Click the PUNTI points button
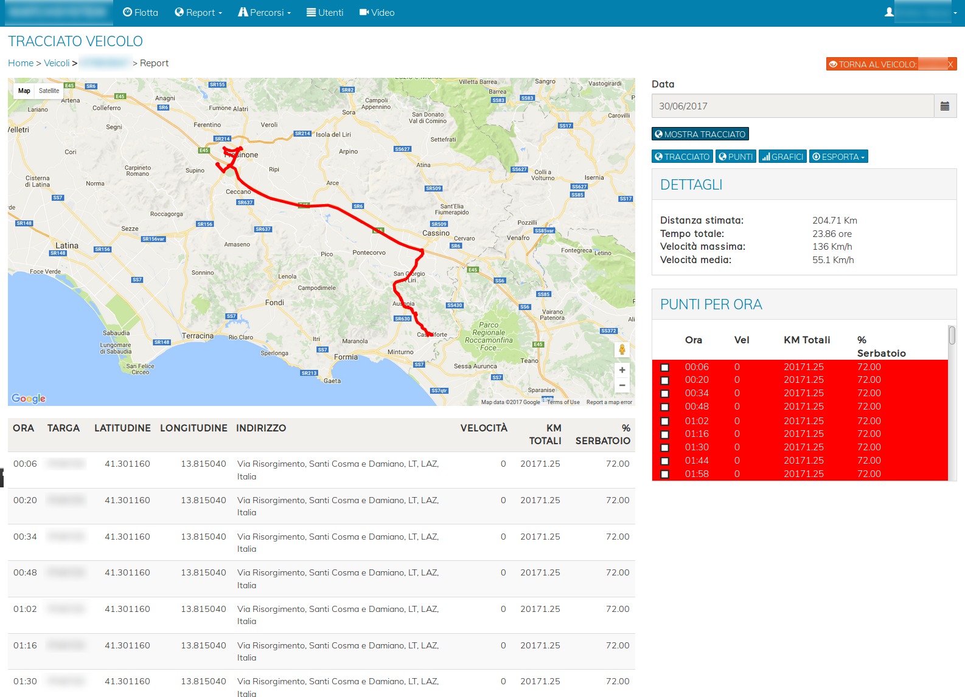965x697 pixels. (736, 157)
